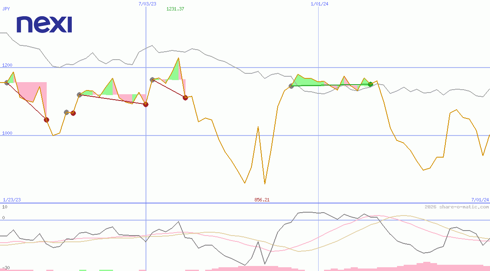Click the green 1231.37 high price label

(x=175, y=9)
